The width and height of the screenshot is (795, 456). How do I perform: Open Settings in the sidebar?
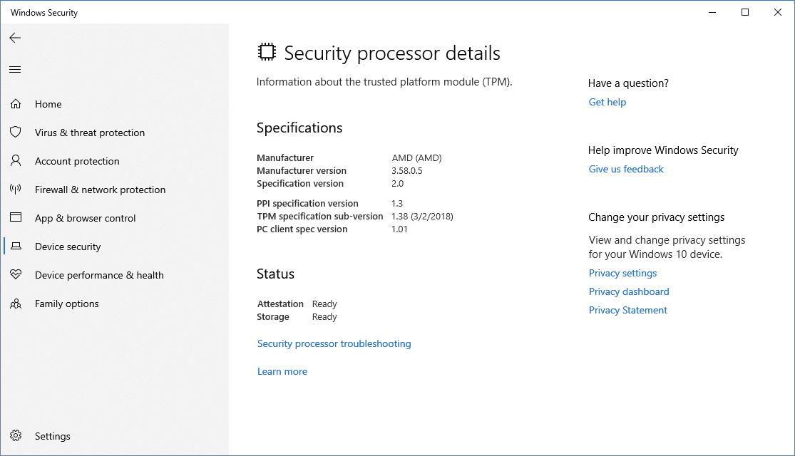click(x=52, y=436)
